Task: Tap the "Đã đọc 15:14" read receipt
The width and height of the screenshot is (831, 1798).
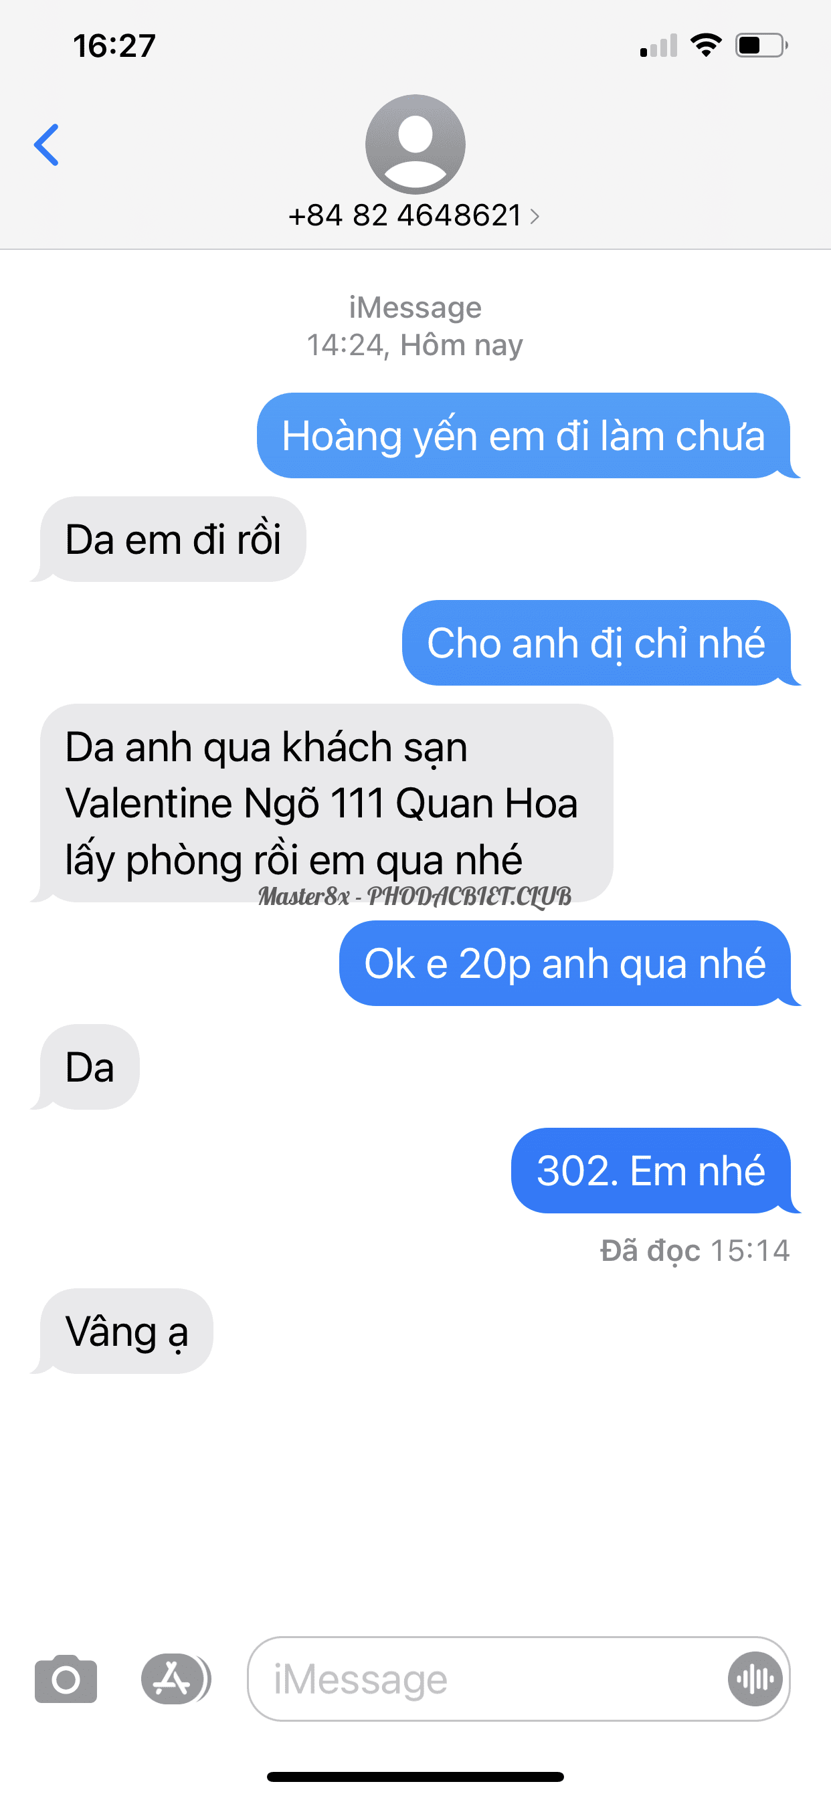Action: [695, 1251]
